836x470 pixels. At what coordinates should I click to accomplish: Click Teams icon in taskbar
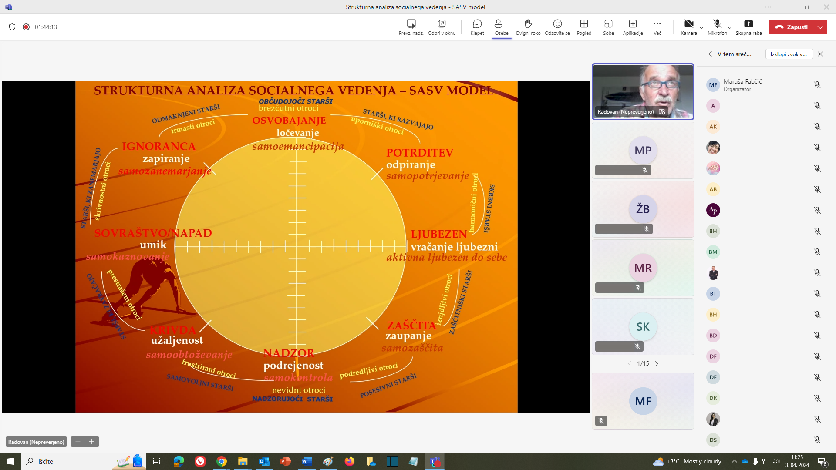tap(435, 461)
